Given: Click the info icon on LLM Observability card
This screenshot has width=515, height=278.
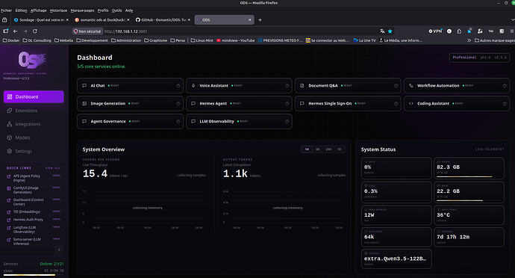Looking at the screenshot, I should (287, 122).
